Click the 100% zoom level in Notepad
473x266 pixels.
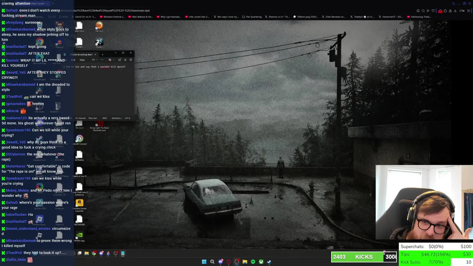[105, 118]
